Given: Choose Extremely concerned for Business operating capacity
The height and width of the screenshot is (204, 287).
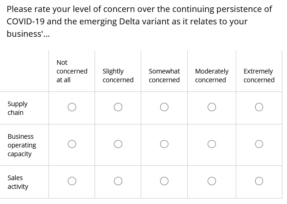Looking at the screenshot, I should pyautogui.click(x=259, y=144).
